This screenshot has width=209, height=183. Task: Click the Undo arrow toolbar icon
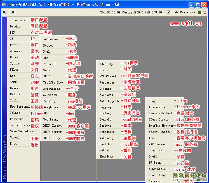[5, 12]
